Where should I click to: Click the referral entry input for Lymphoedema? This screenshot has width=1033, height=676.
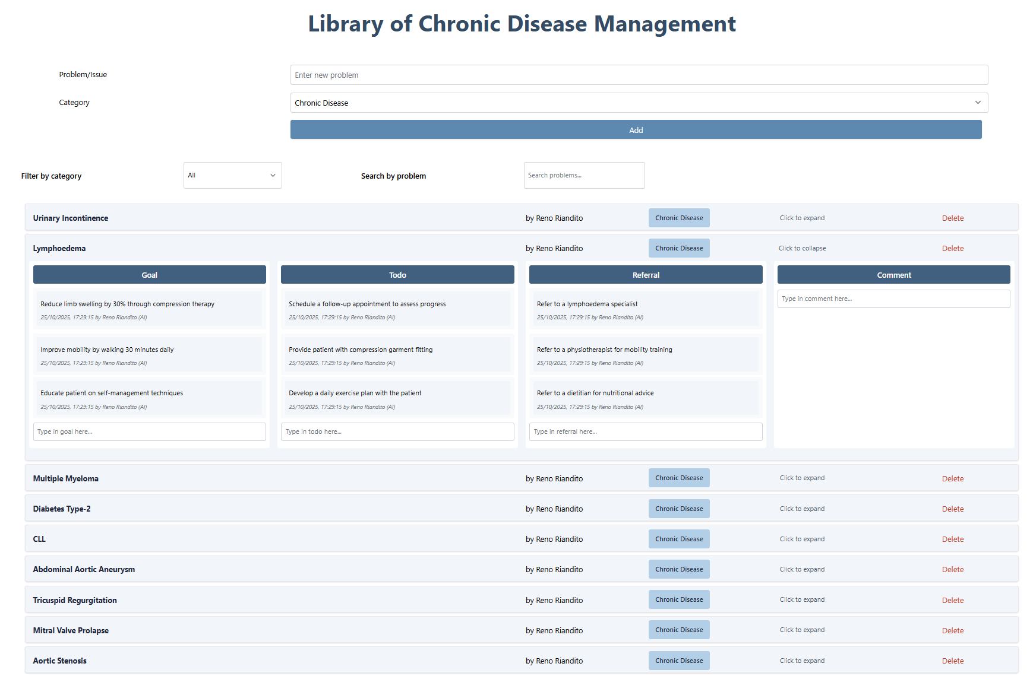tap(645, 431)
